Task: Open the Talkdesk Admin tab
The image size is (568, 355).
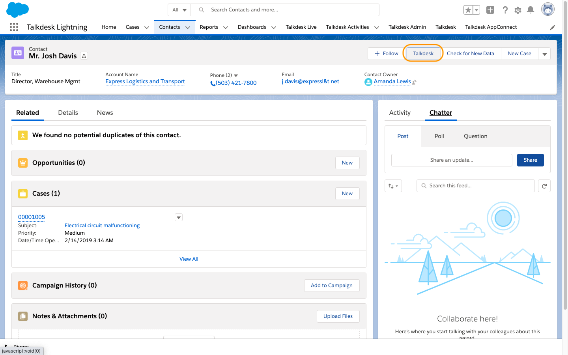Action: [x=407, y=27]
